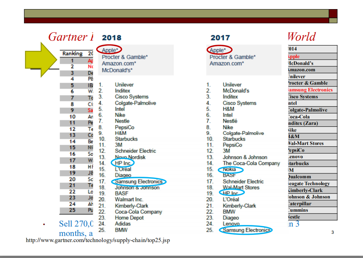Viewport: 363px width, 258px height.
Task: Click "Procter & Gamble" in 2014 column
Action: pyautogui.click(x=308, y=83)
